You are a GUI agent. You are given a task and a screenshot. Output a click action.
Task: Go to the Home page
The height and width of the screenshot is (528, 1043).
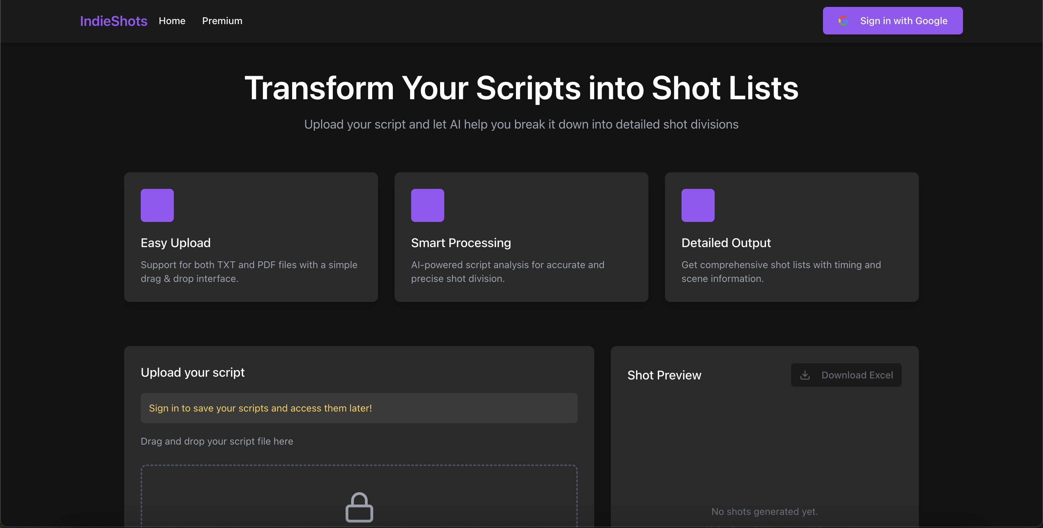pyautogui.click(x=172, y=21)
